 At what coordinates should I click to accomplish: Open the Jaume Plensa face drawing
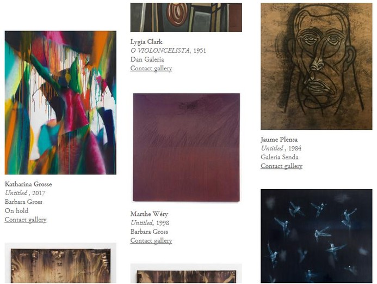pyautogui.click(x=317, y=67)
